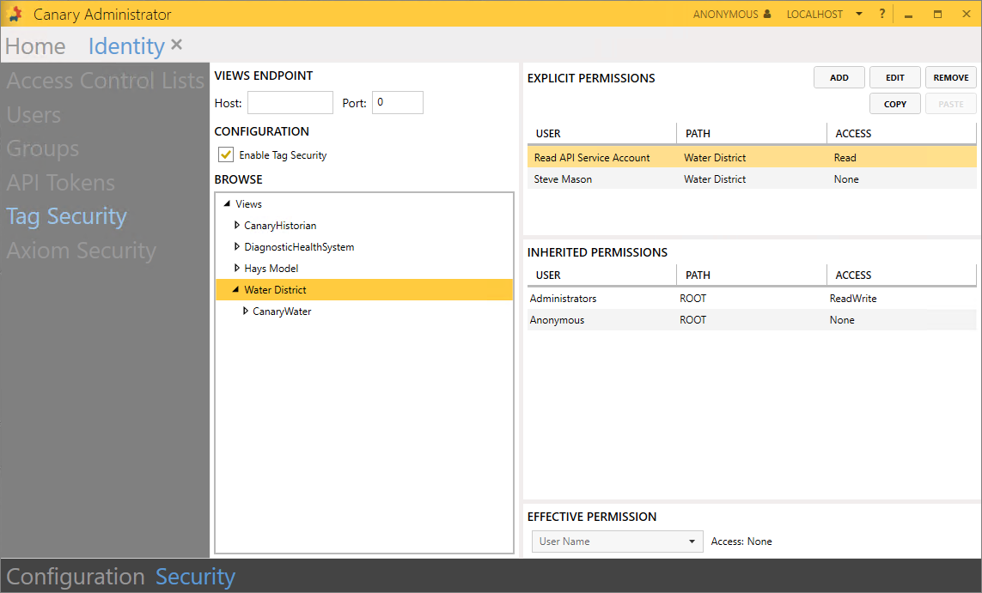Select Hays Model in the browse tree

(271, 268)
